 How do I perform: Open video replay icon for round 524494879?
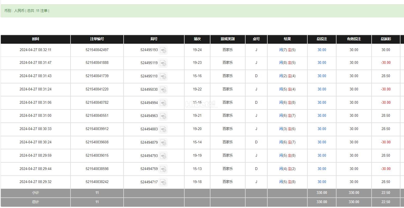click(163, 143)
